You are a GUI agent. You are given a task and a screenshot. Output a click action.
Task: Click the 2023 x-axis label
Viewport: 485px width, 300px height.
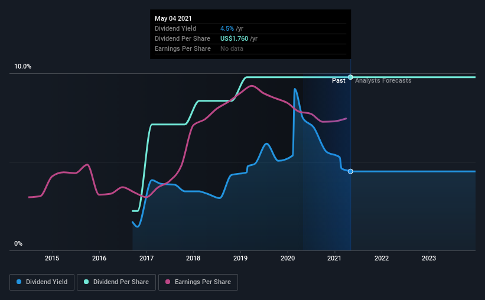pos(429,258)
